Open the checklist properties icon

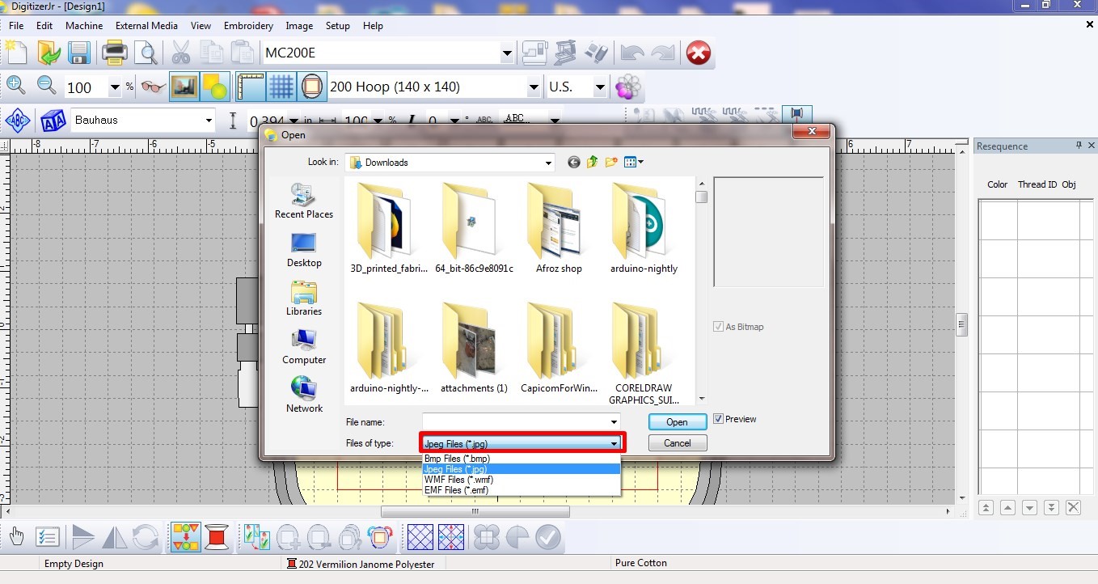click(48, 536)
